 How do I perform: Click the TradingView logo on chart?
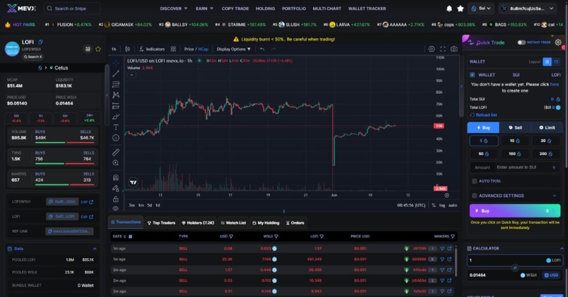pyautogui.click(x=133, y=182)
